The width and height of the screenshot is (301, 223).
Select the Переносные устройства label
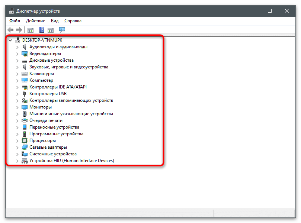pos(54,127)
